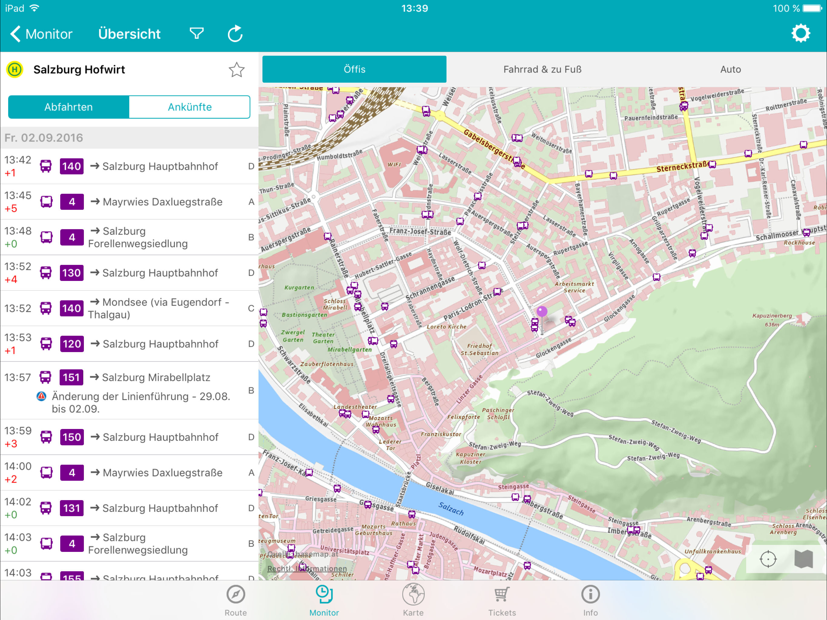The image size is (827, 620).
Task: Open the 13:52 line 140 Mondsee departure
Action: coord(129,308)
